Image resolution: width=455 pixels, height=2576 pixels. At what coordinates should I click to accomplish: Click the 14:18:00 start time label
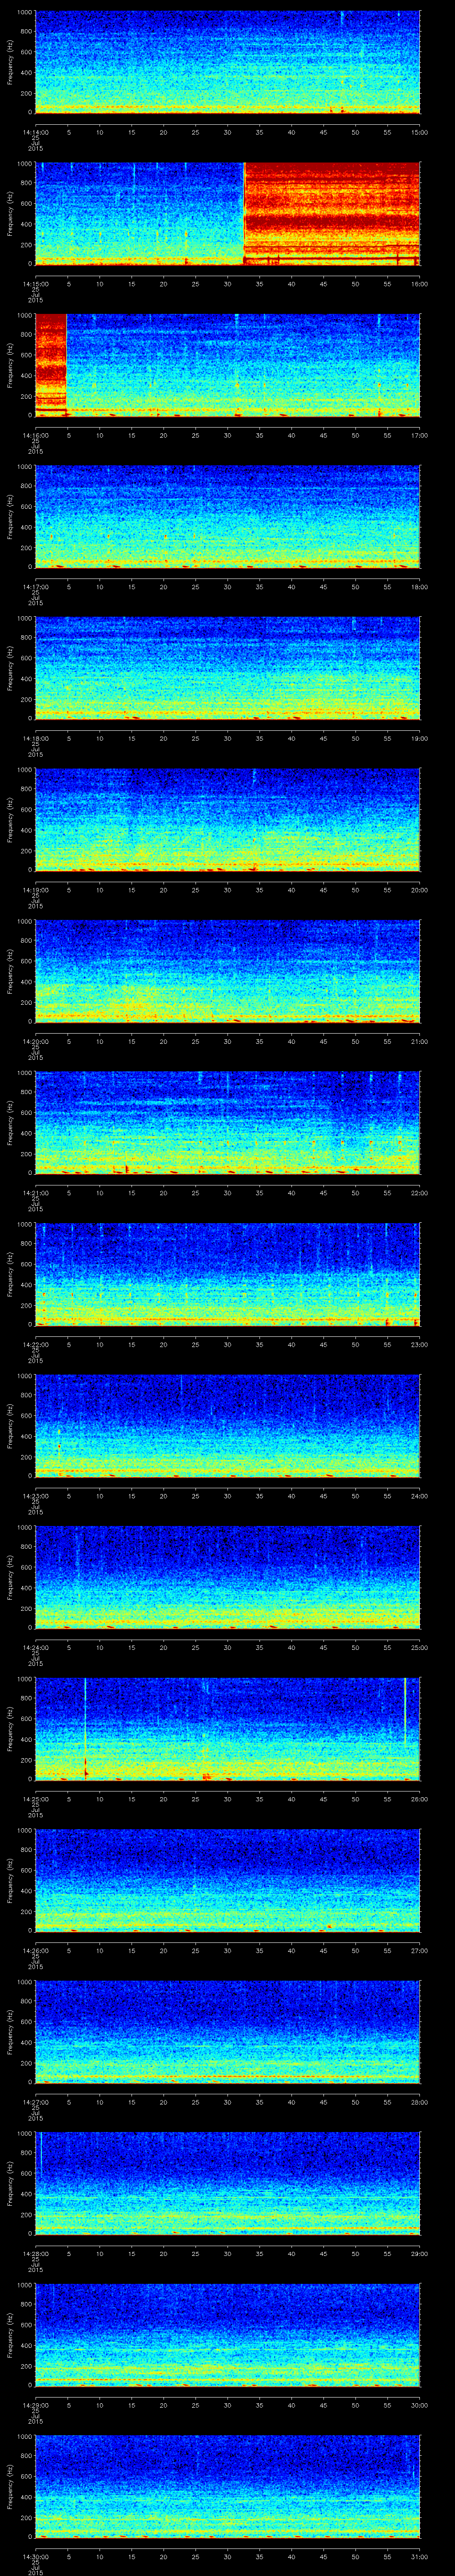35,738
